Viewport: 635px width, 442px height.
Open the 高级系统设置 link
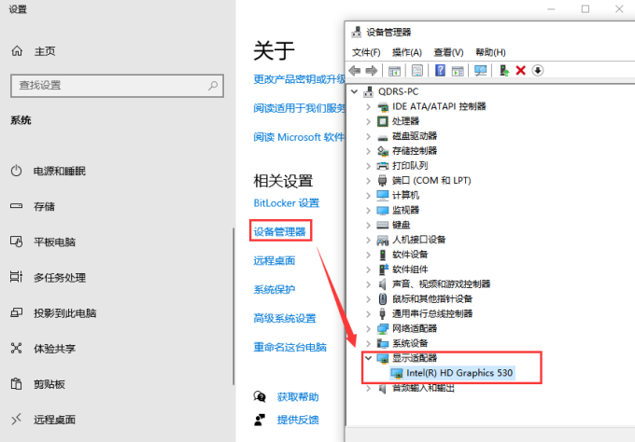coord(285,318)
